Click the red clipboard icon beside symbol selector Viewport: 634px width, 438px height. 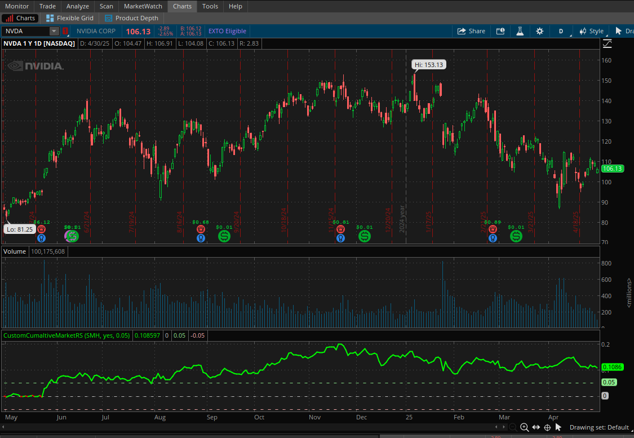(65, 31)
